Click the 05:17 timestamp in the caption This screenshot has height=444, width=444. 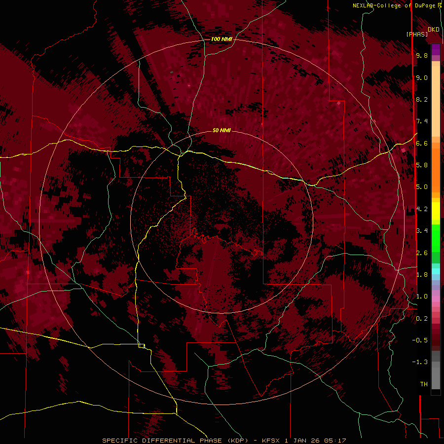(x=334, y=441)
